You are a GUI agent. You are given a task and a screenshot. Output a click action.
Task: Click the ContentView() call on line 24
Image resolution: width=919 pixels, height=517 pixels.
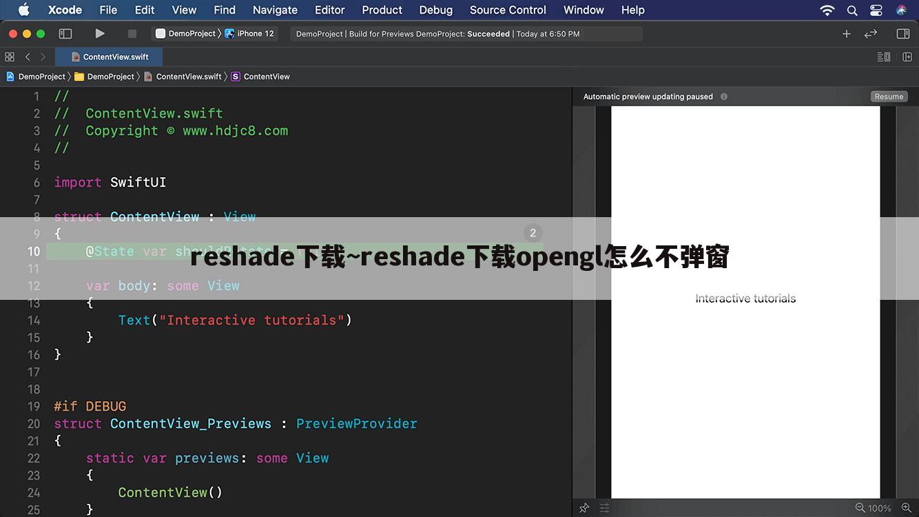pyautogui.click(x=170, y=493)
